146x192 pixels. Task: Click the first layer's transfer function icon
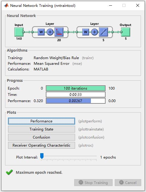(59, 32)
